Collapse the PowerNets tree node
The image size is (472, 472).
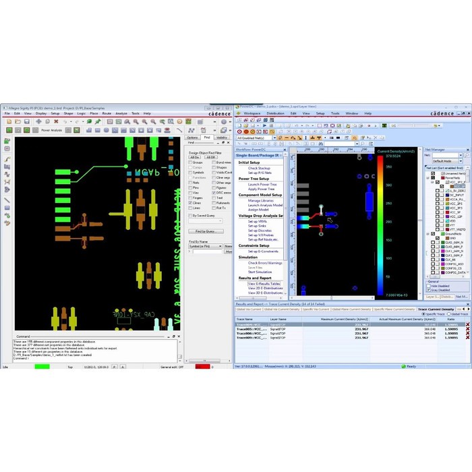coord(428,178)
